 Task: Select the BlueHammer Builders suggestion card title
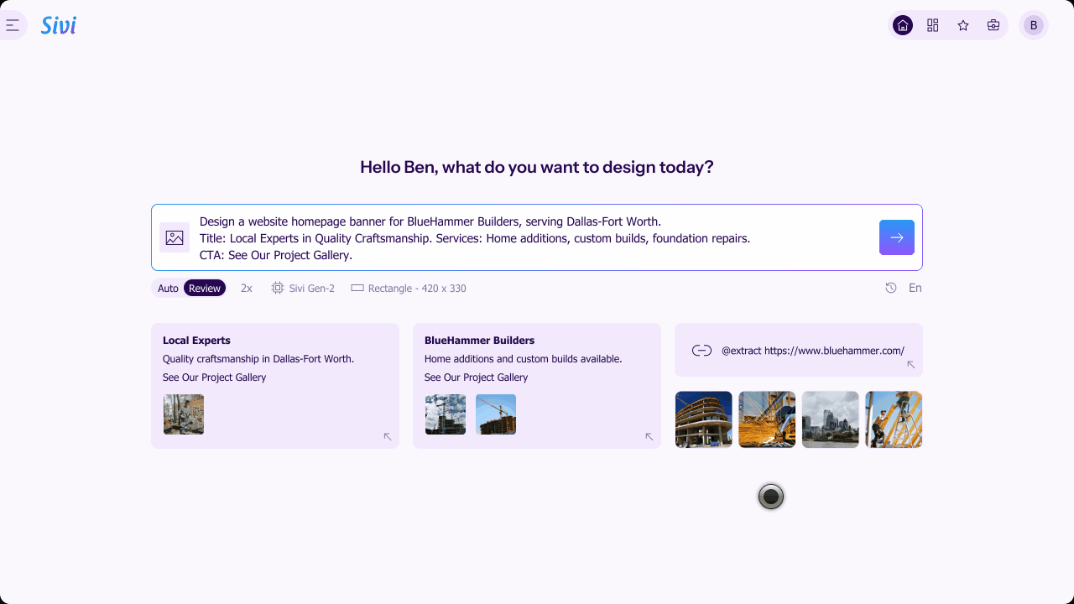[x=479, y=341]
